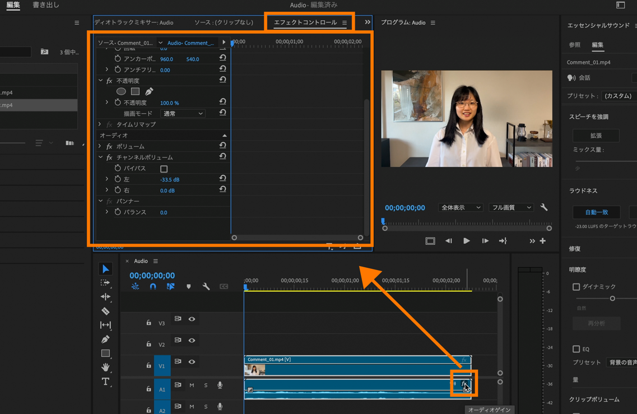
Task: Open プリセット (カスタム) dropdown
Action: click(x=619, y=96)
